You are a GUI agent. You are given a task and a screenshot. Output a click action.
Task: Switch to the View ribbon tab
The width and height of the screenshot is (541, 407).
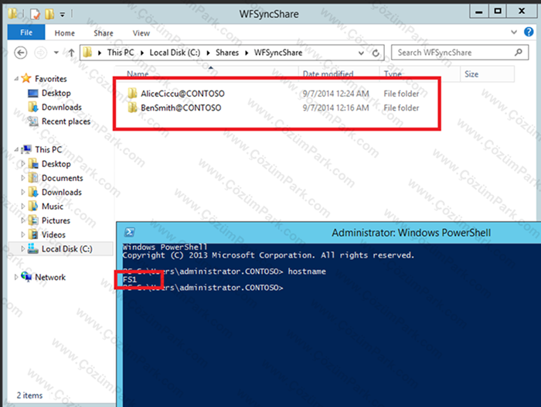(141, 32)
